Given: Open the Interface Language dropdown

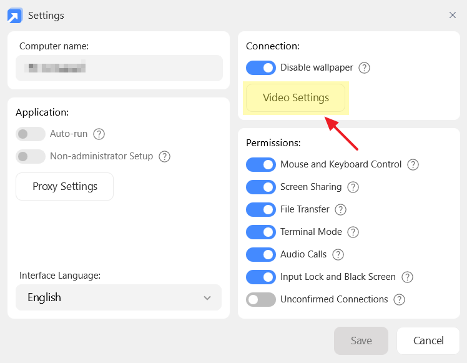Looking at the screenshot, I should pos(119,297).
